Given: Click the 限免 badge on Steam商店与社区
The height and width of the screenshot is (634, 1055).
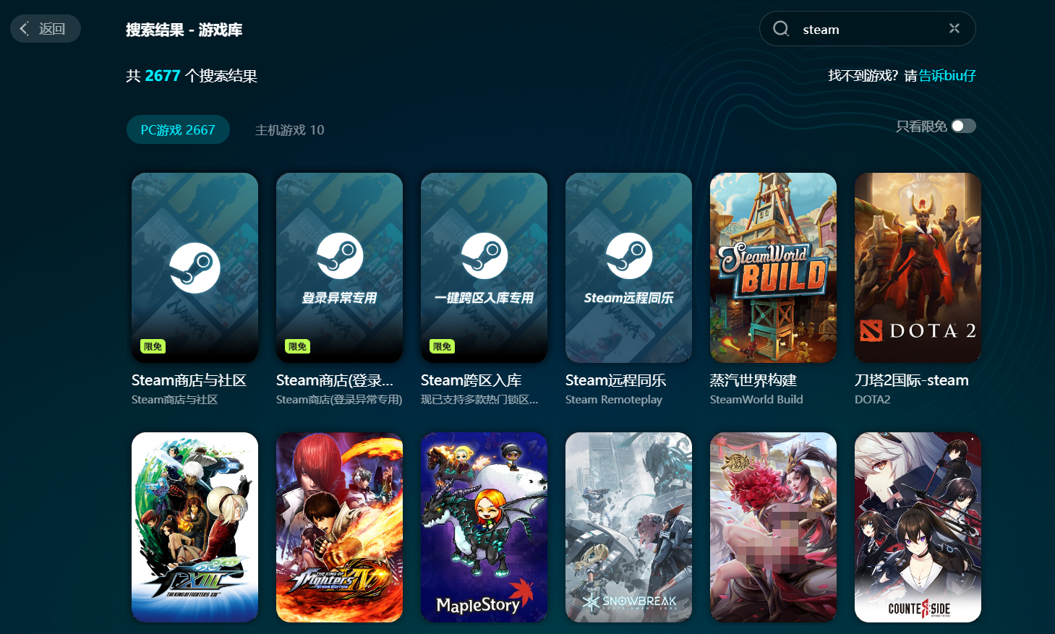Looking at the screenshot, I should pyautogui.click(x=153, y=346).
